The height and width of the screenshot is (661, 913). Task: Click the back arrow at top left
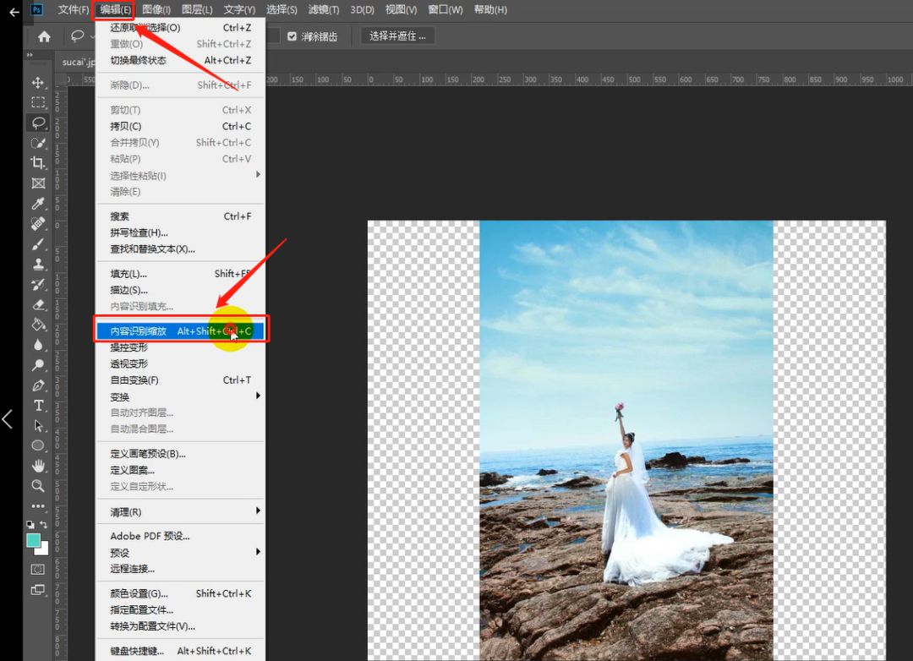pos(14,11)
